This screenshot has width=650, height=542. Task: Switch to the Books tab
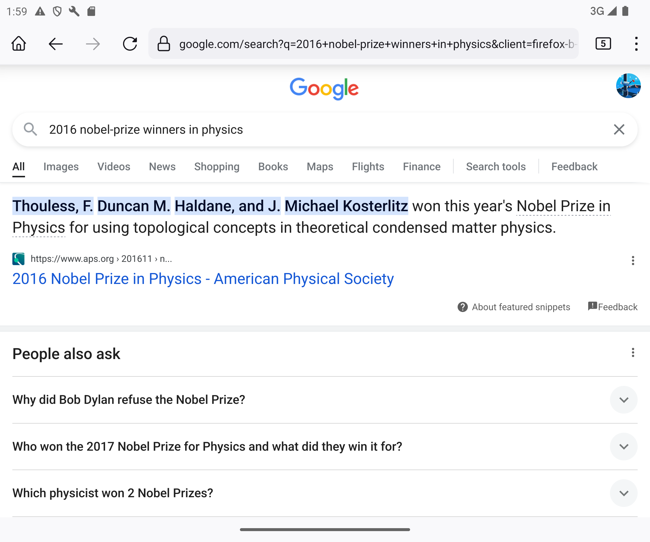click(x=273, y=167)
